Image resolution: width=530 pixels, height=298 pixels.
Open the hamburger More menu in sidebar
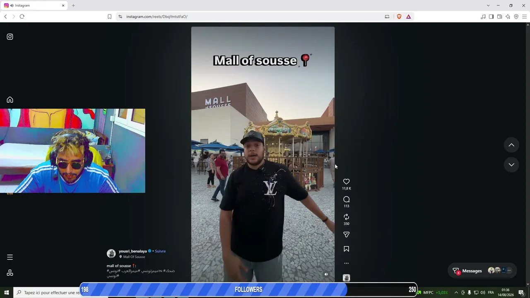coord(10,257)
